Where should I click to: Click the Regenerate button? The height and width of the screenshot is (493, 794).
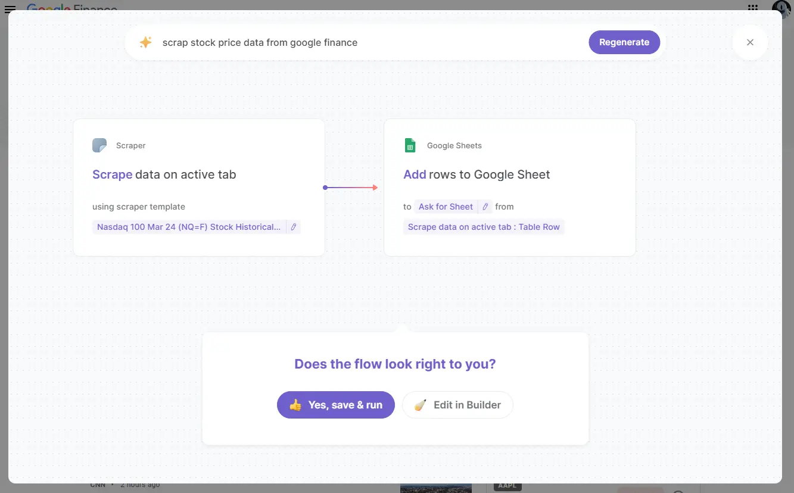point(624,42)
